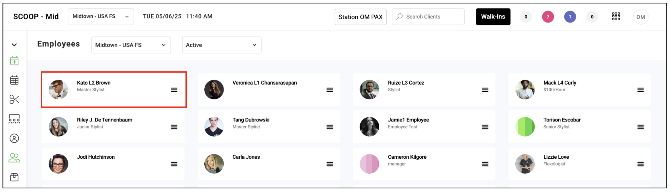670x193 pixels.
Task: Open hamburger menu for Kato L2 Brown
Action: click(174, 90)
